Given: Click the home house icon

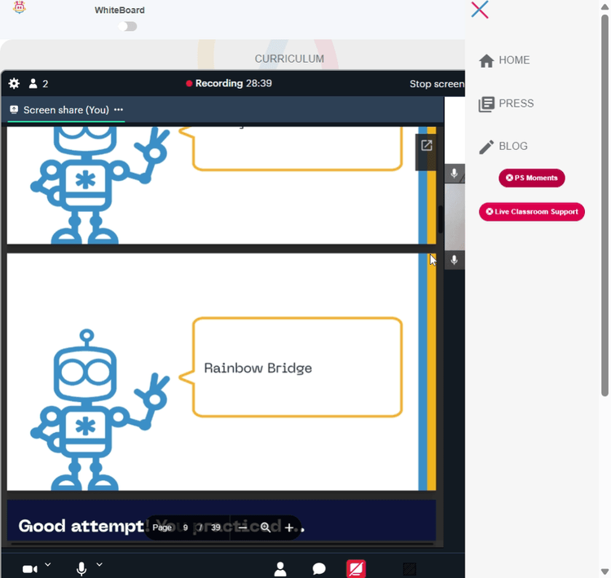Looking at the screenshot, I should click(486, 60).
